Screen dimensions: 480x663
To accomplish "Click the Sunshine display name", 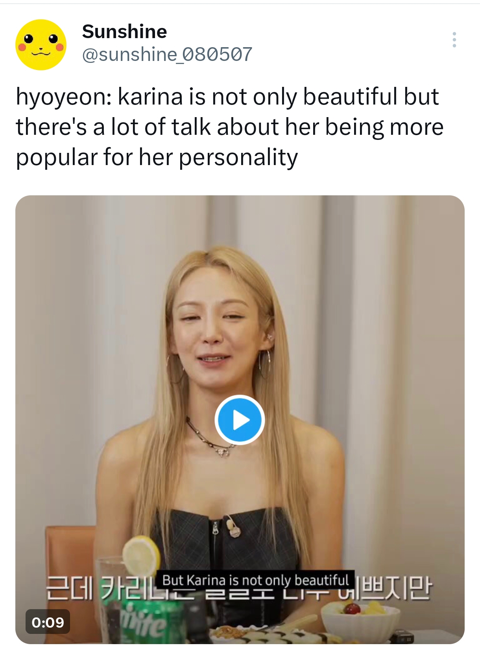I will pos(124,31).
